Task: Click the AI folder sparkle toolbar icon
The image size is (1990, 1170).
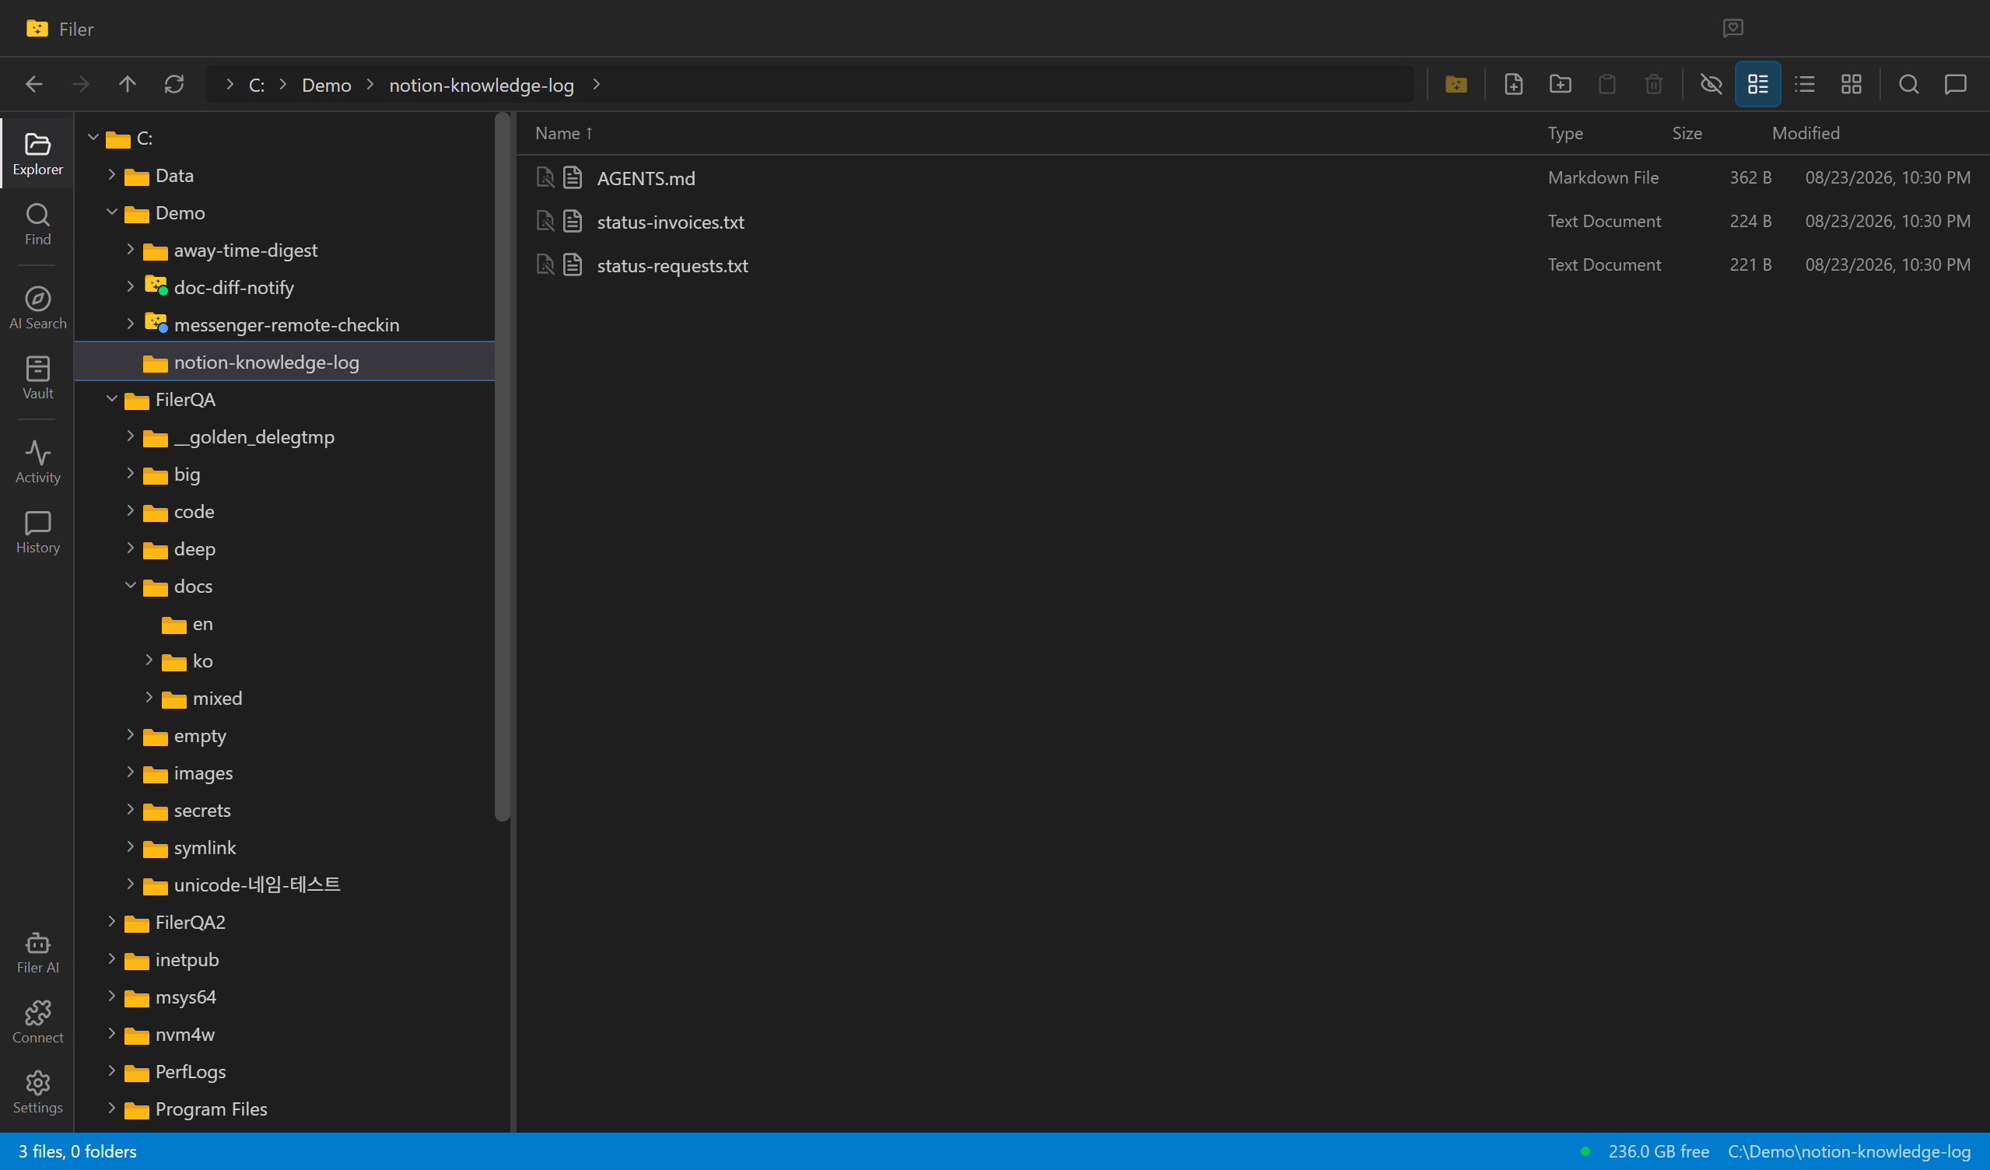Action: 1456,85
